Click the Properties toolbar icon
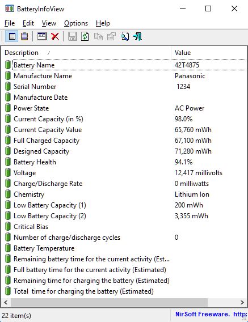Image resolution: width=248 pixels, height=322 pixels. coord(111,36)
